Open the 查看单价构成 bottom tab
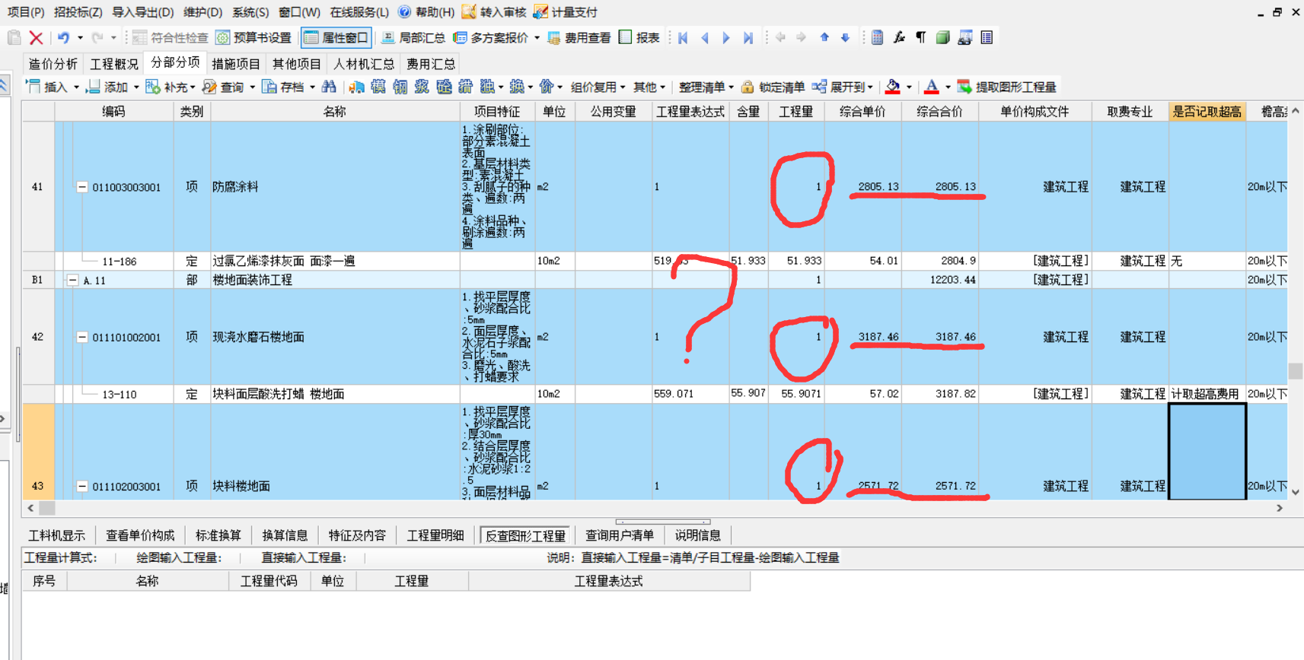Screen dimensions: 1304x660 140,535
